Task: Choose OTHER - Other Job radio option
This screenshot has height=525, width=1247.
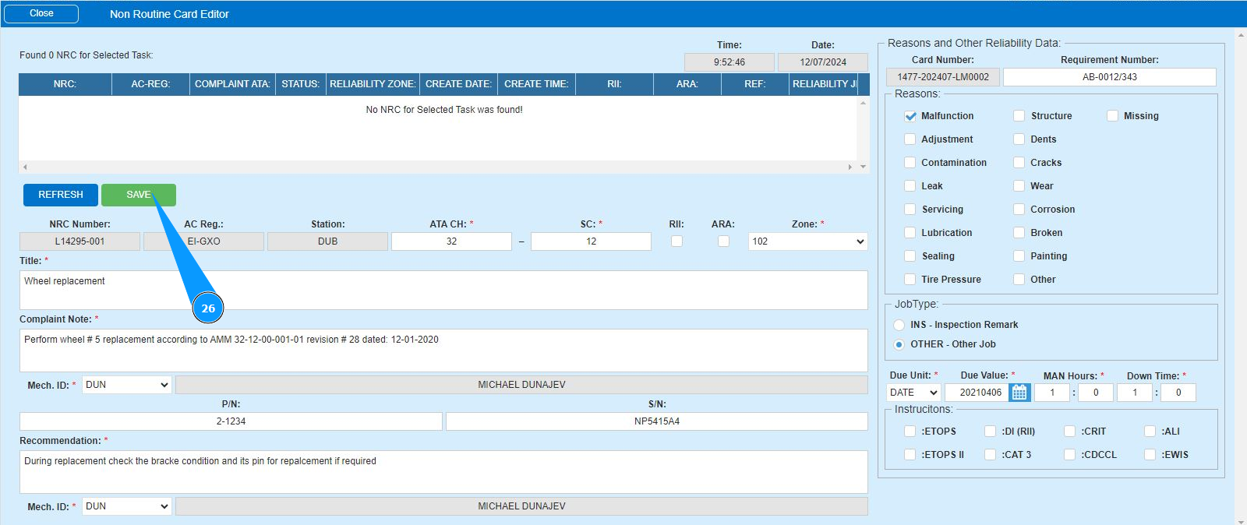Action: 899,344
